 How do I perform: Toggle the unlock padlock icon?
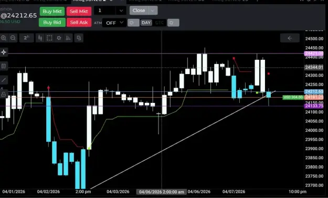coord(4,94)
